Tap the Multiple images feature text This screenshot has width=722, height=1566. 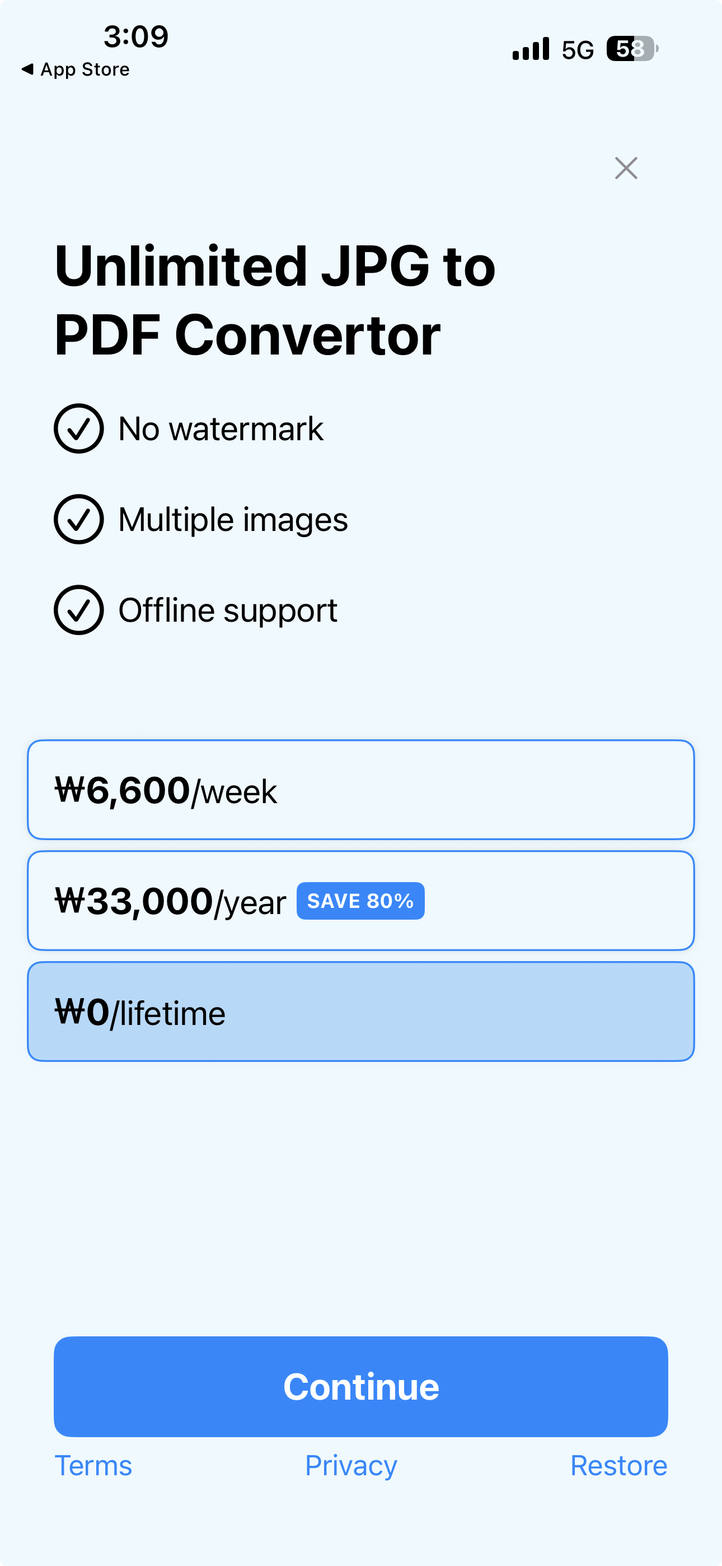[233, 520]
